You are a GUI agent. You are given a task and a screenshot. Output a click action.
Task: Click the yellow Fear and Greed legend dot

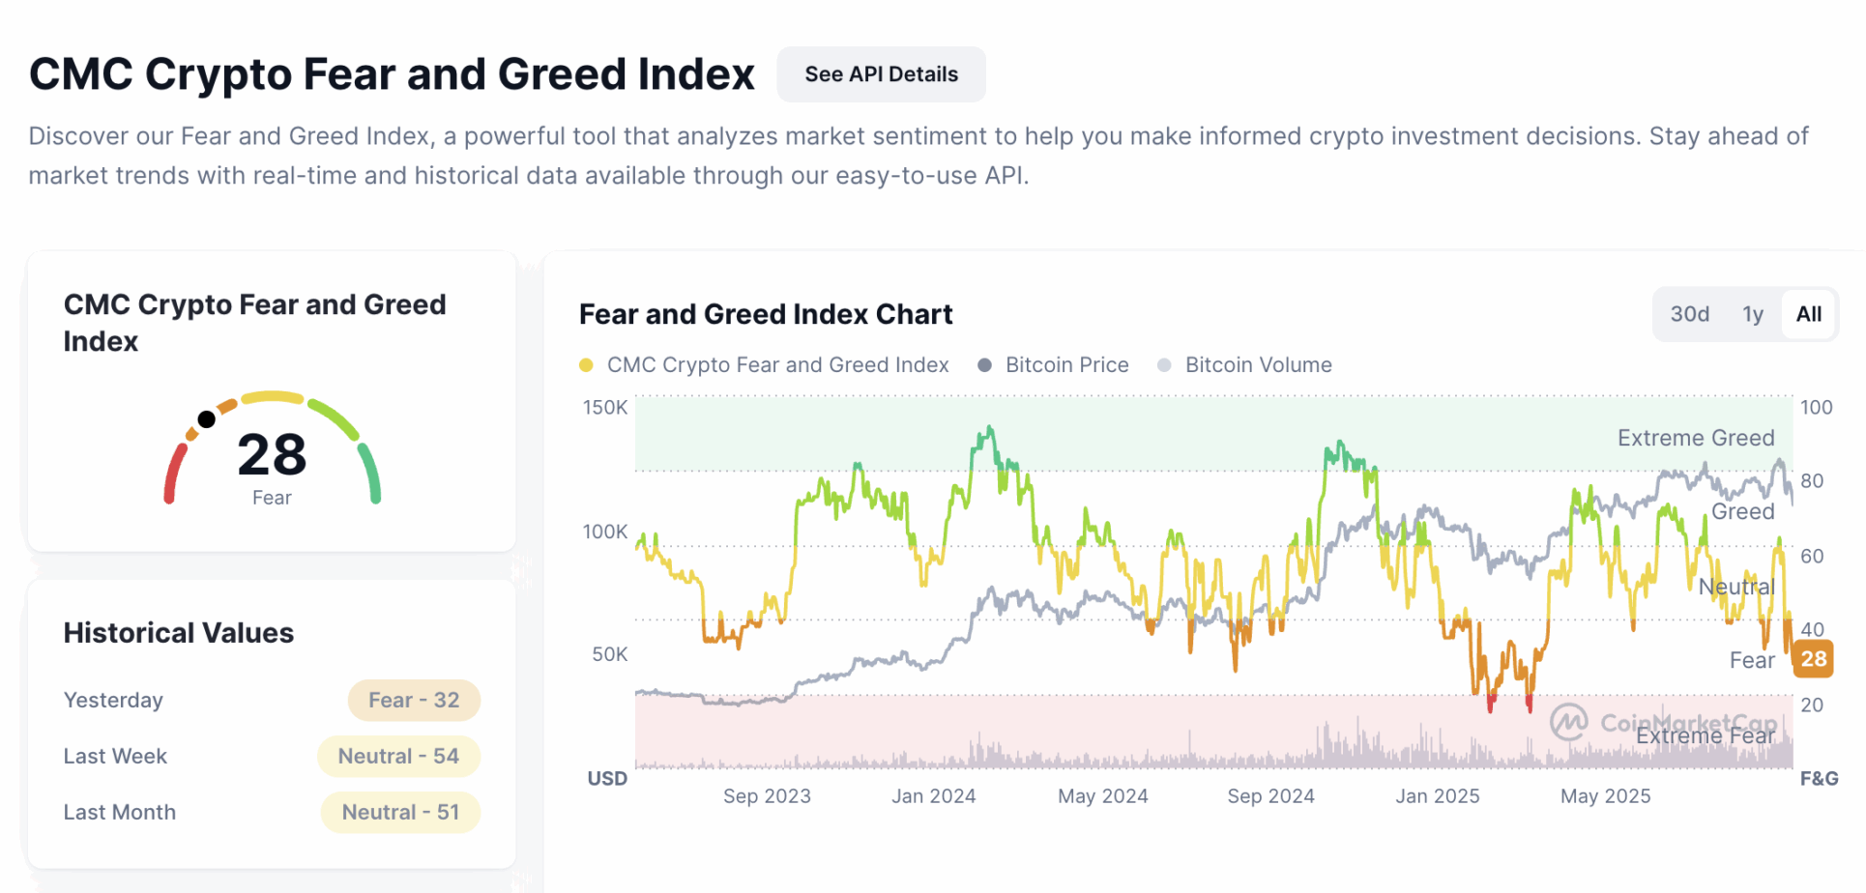point(586,365)
